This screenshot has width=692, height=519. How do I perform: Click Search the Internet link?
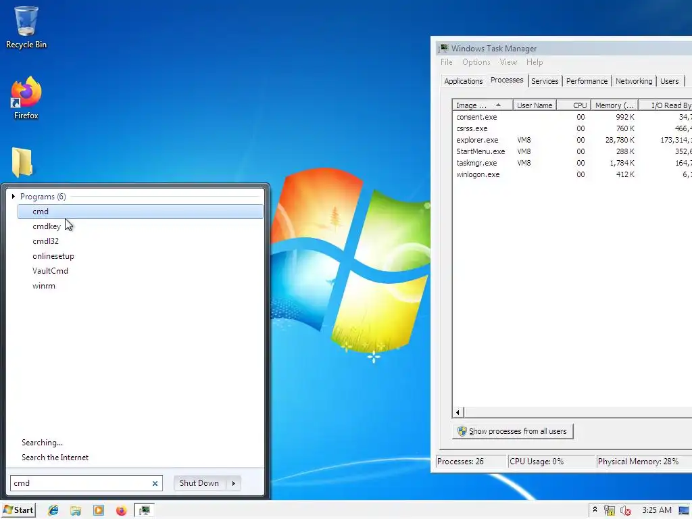(x=55, y=458)
